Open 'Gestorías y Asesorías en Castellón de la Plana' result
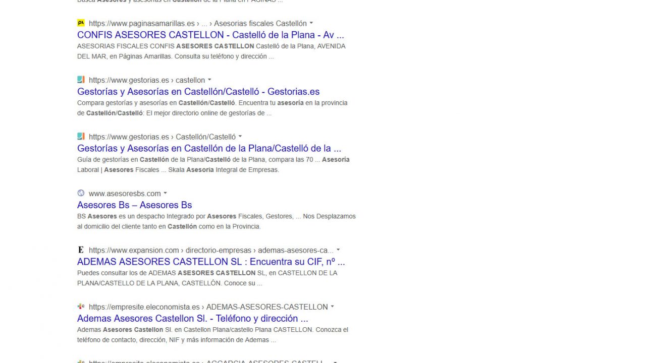646x363 pixels. (x=209, y=148)
